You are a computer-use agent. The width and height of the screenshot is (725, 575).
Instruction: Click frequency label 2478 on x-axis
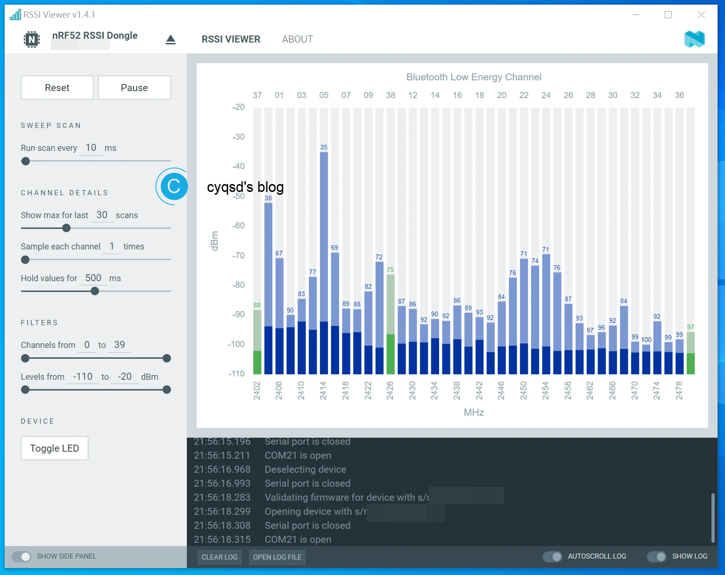(x=679, y=390)
